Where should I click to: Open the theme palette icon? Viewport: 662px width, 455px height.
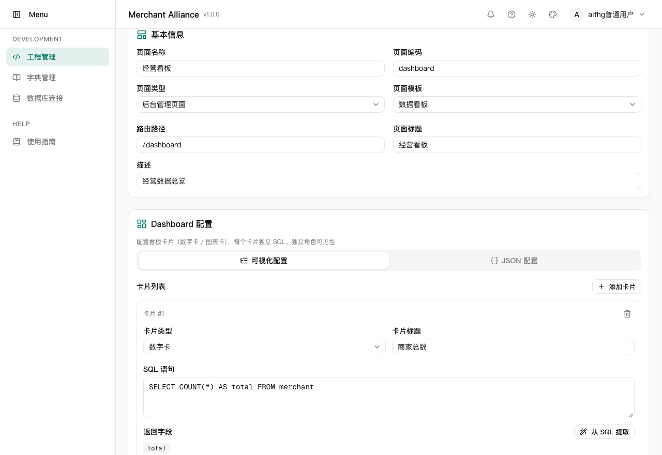click(553, 14)
